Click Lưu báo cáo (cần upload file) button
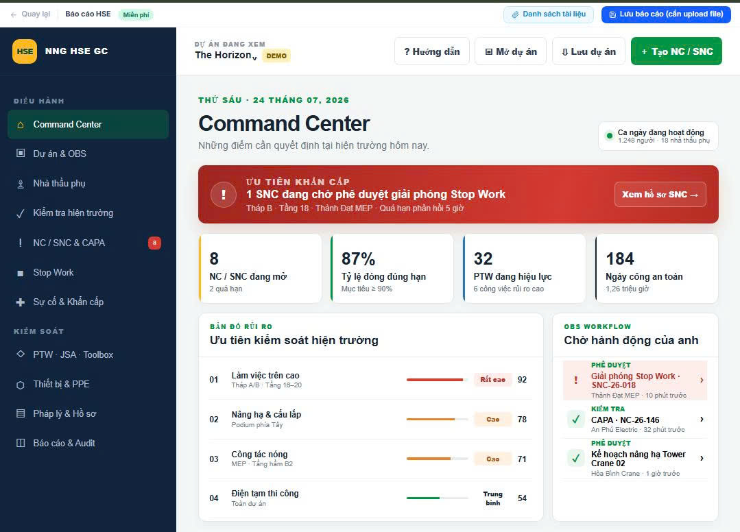Viewport: 740px width, 532px height. pyautogui.click(x=666, y=14)
